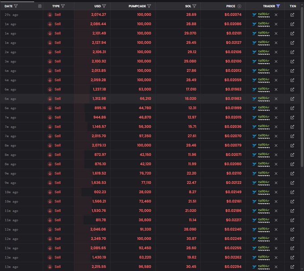Screen dimensions: 304x271
Task: Click the trades list vertical scrollbar
Action: pos(302,86)
